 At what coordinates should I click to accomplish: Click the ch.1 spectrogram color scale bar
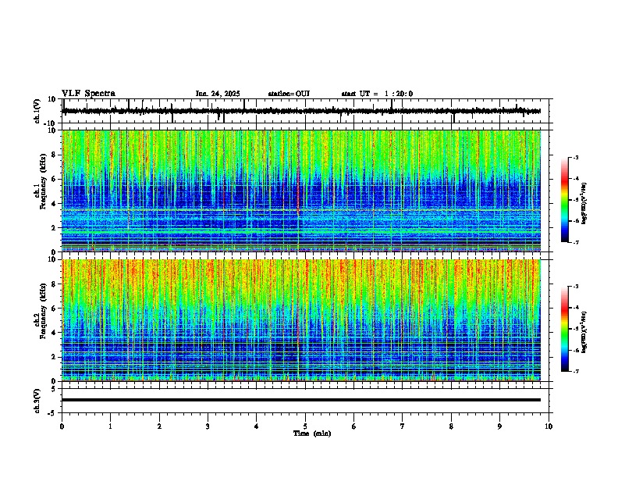click(x=564, y=200)
